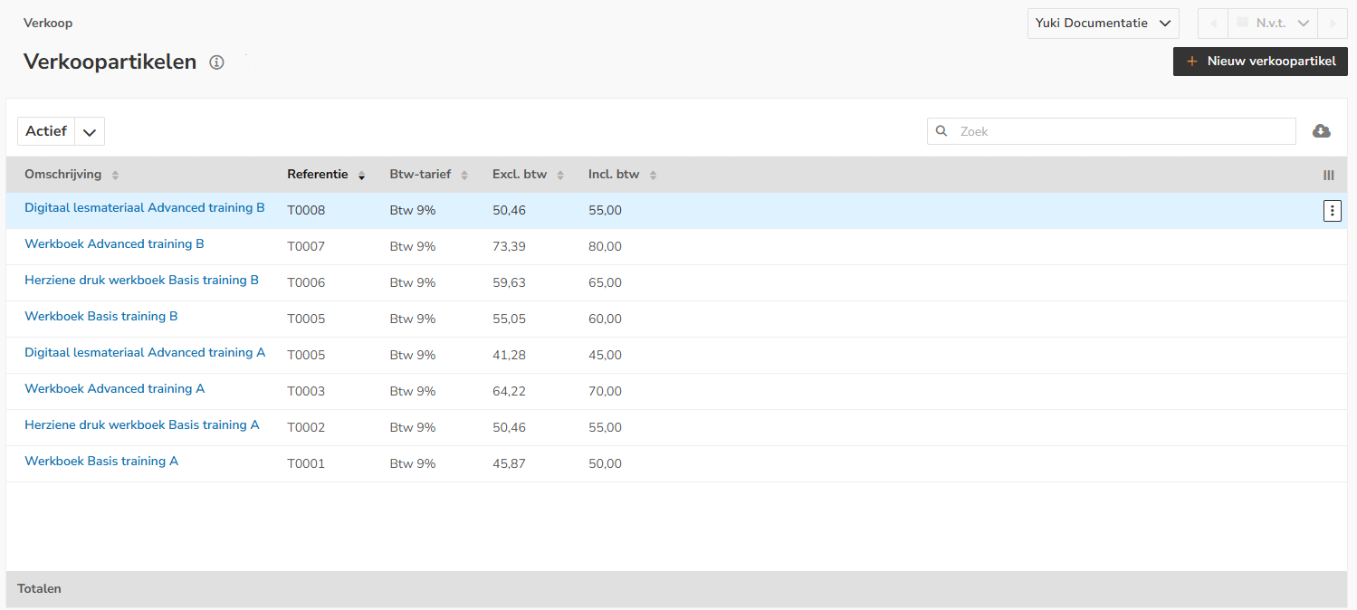This screenshot has width=1357, height=610.
Task: Download the list via cloud icon
Action: pos(1322,131)
